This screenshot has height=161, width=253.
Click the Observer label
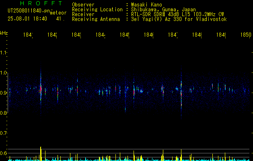(x=83, y=5)
